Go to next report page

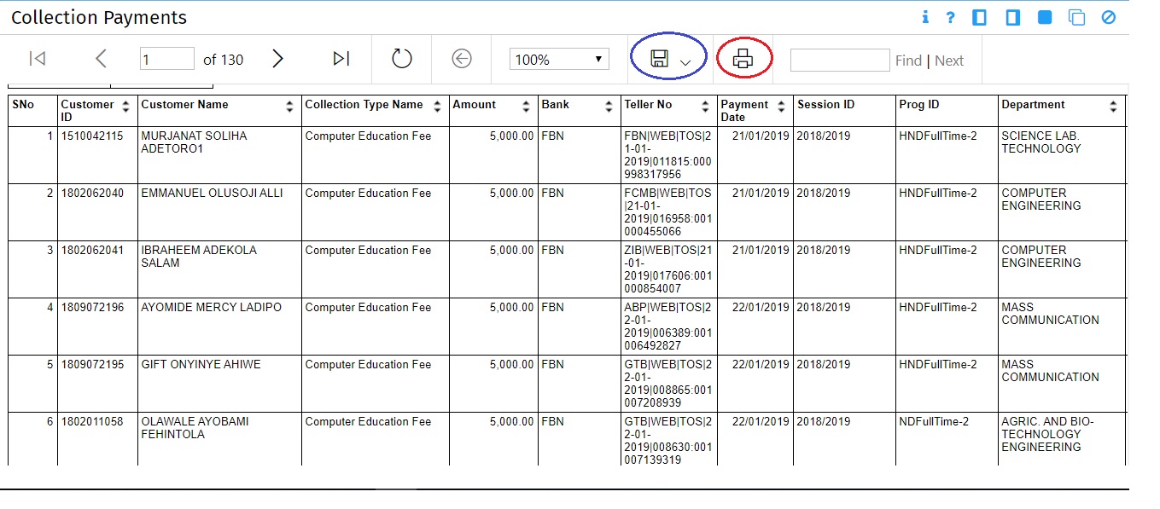(x=277, y=59)
